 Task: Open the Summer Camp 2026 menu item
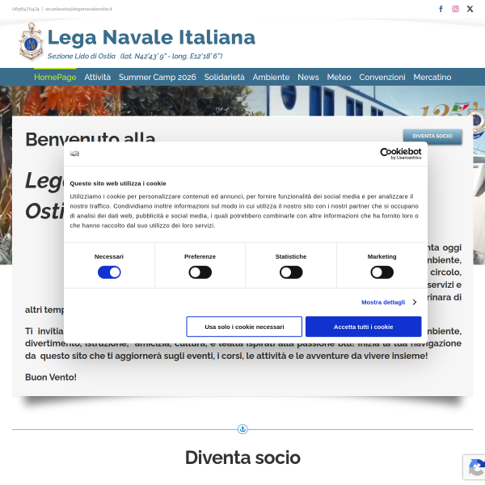[157, 77]
